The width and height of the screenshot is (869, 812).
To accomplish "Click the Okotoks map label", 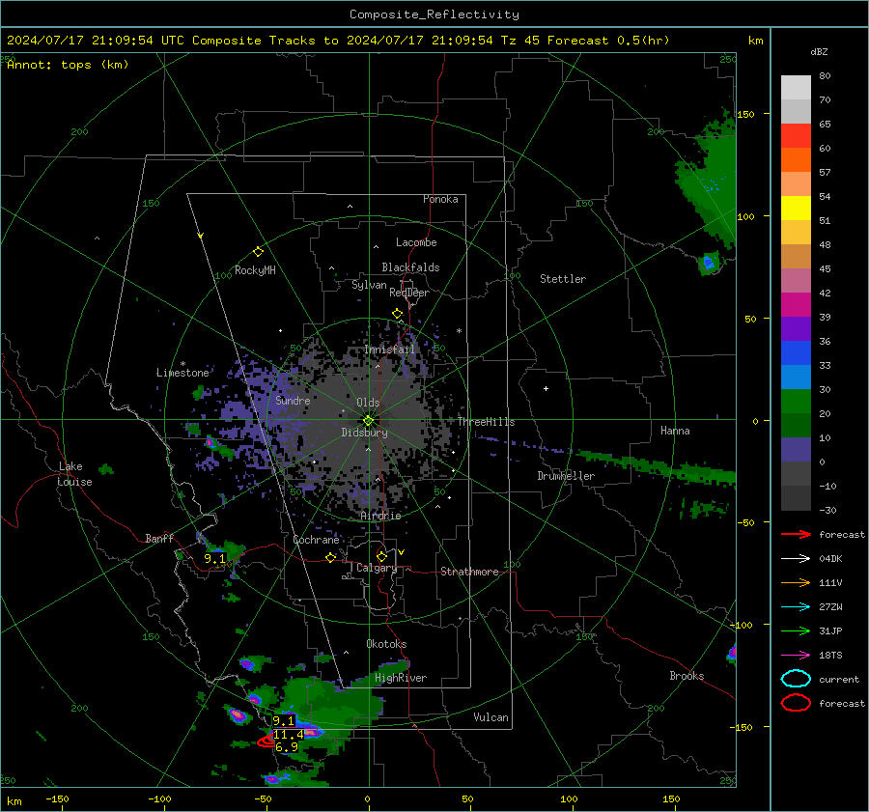I will coord(386,644).
